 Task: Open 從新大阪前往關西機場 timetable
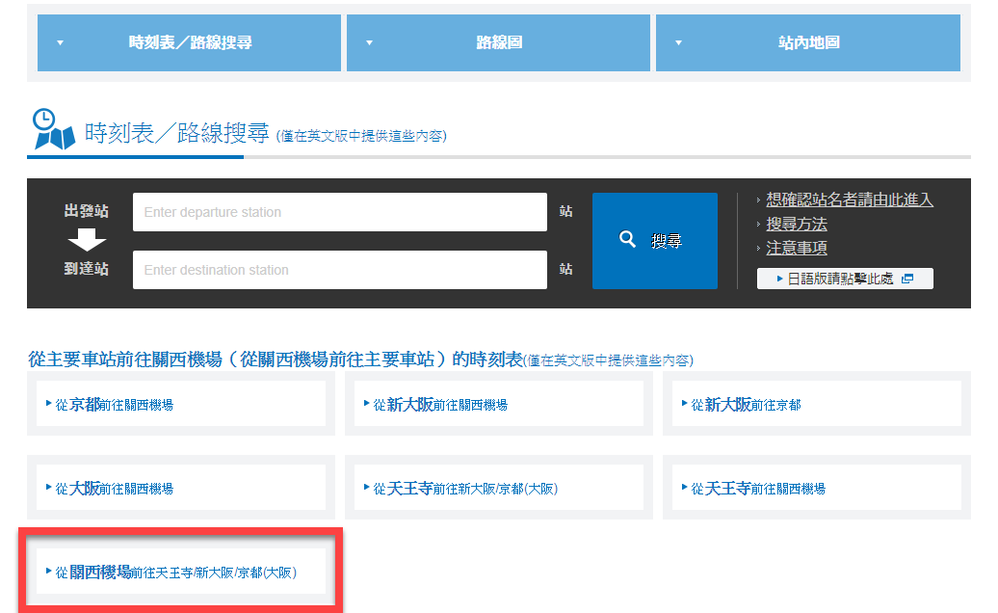[499, 404]
